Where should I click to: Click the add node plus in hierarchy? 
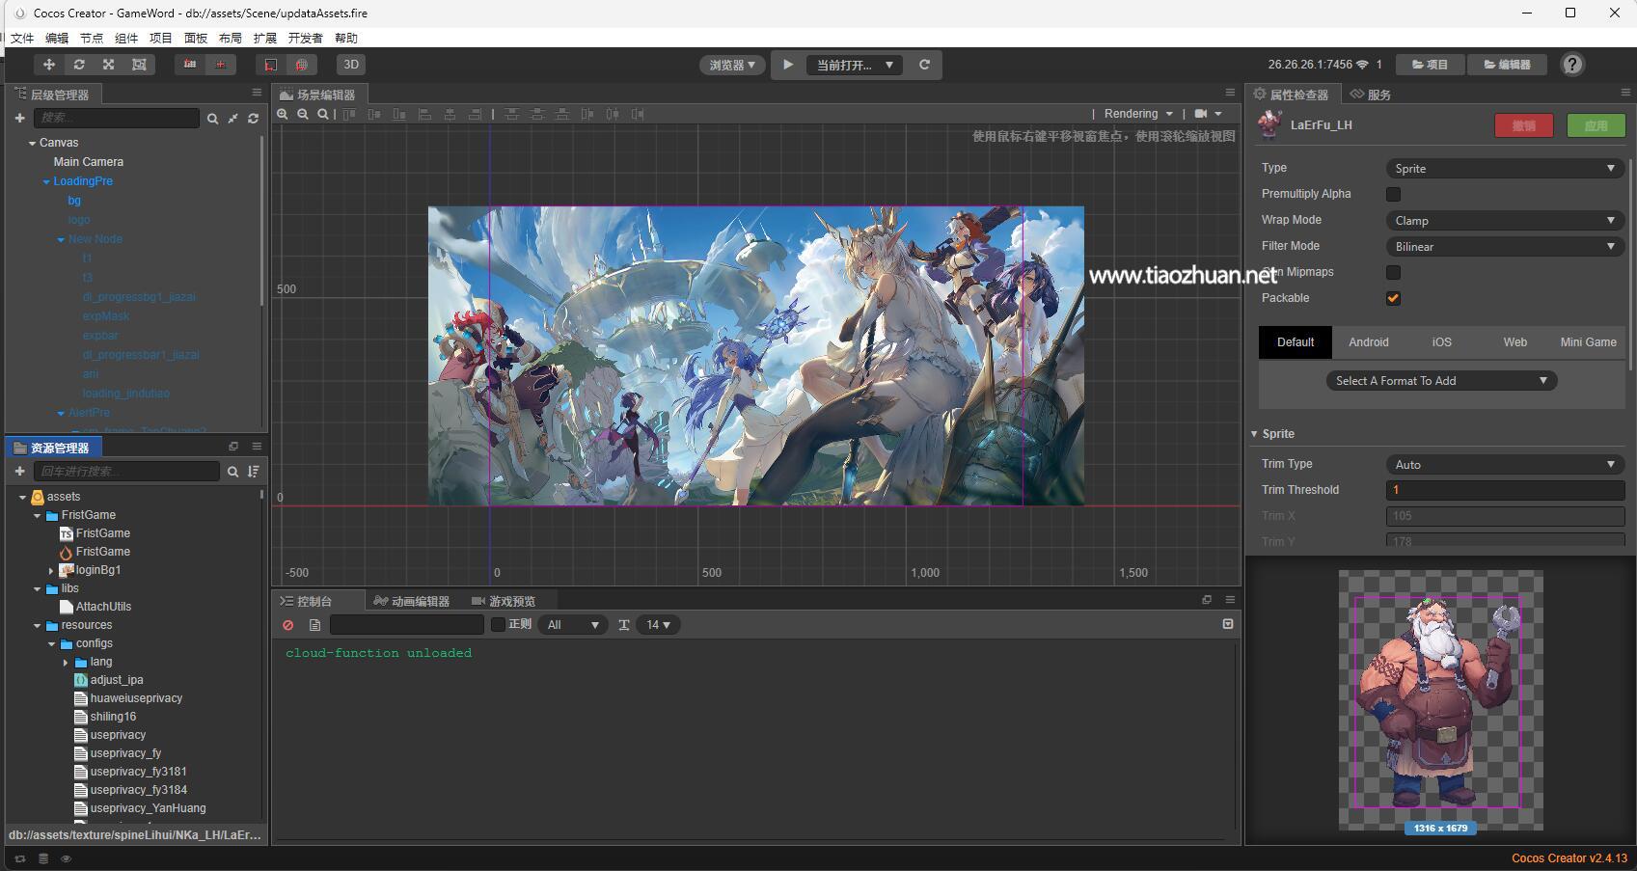19,118
